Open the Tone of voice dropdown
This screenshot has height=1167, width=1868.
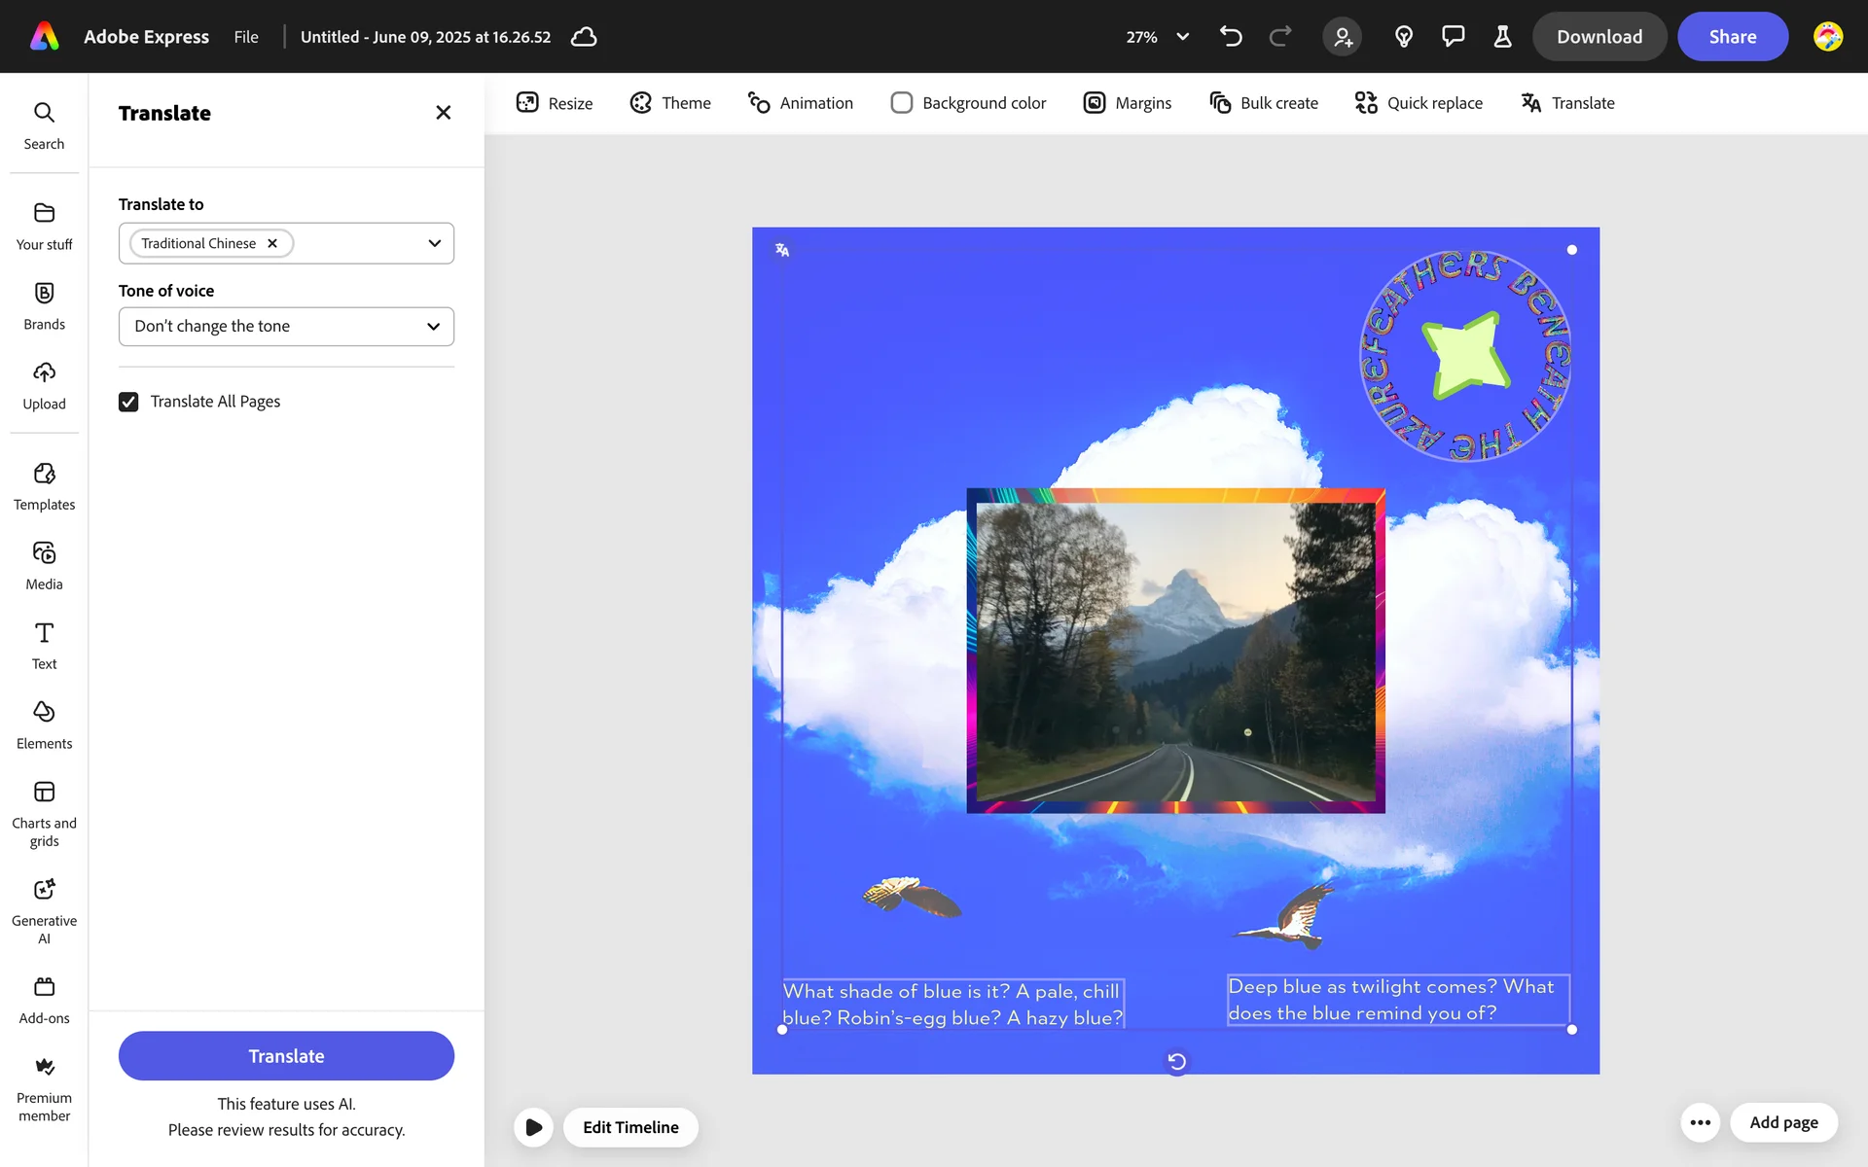point(286,327)
